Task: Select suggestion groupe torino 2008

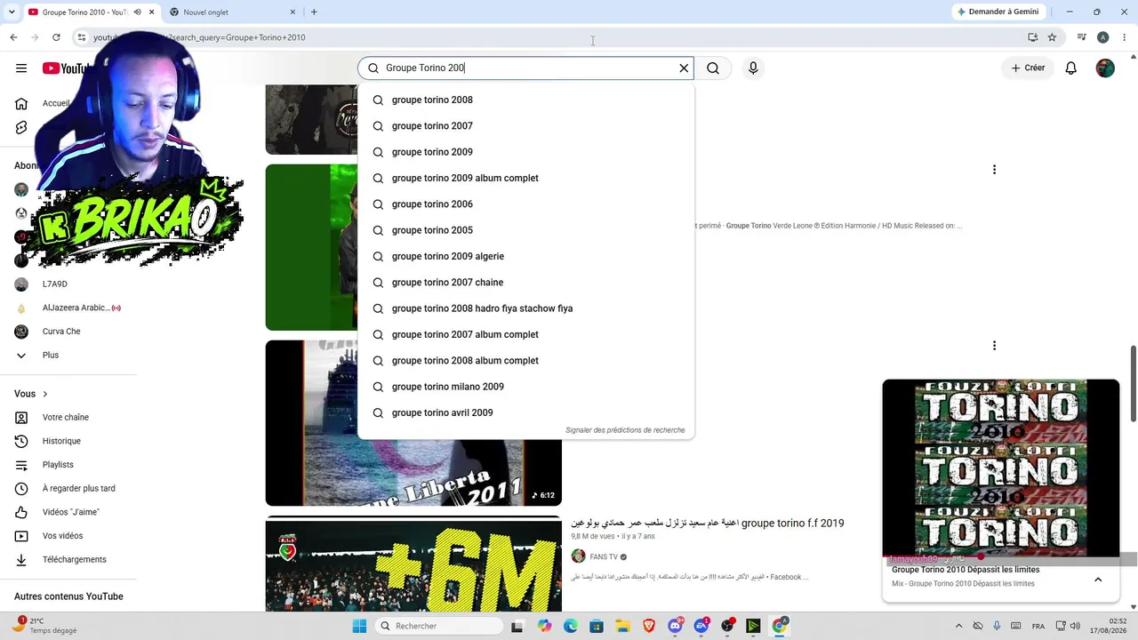Action: 525,100
